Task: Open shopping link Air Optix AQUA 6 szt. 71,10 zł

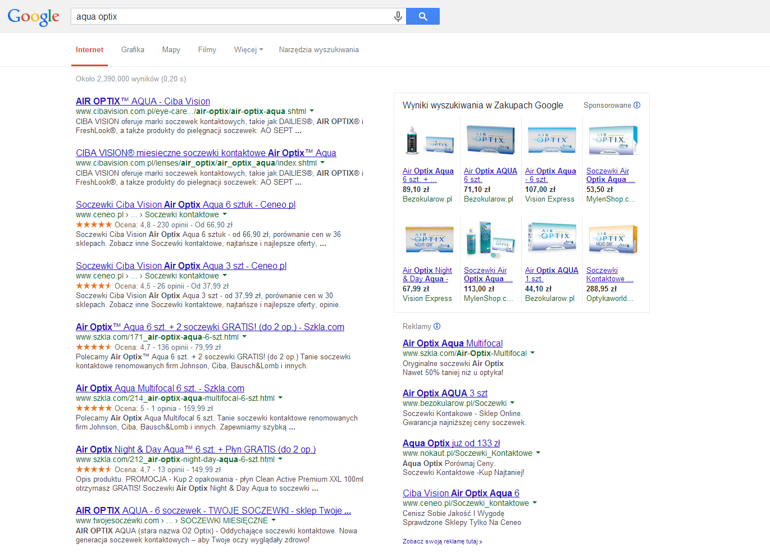Action: (x=490, y=175)
